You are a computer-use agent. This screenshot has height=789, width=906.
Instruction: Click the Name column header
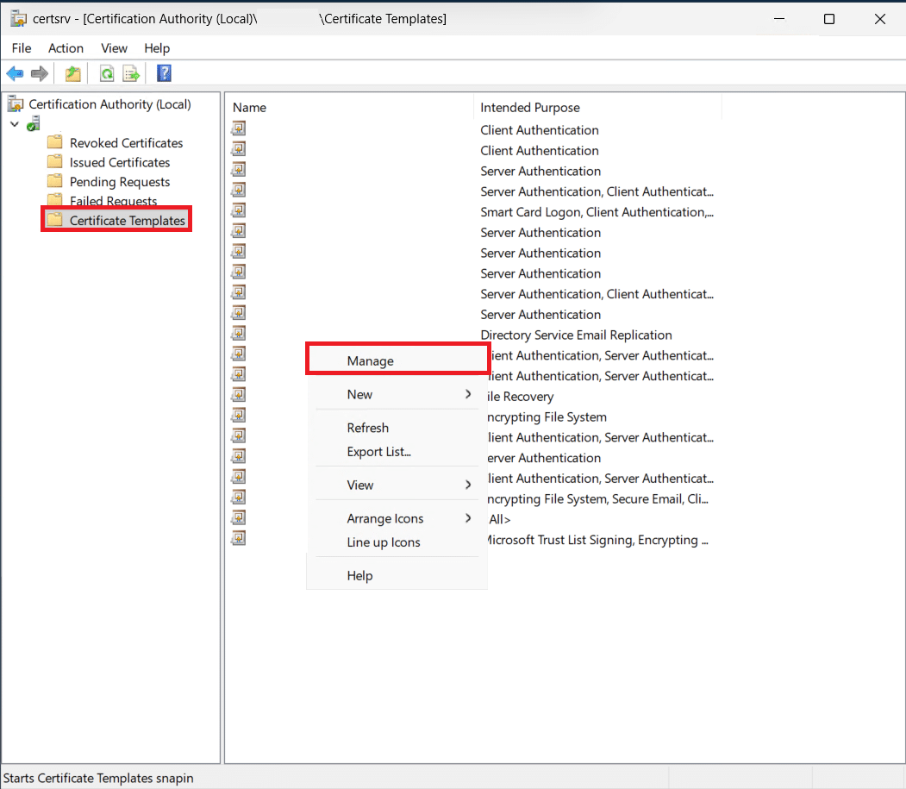(250, 108)
